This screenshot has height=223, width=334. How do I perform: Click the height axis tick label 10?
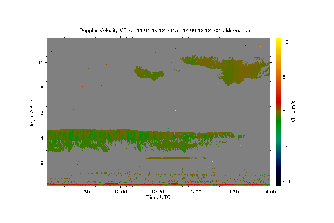click(x=41, y=62)
